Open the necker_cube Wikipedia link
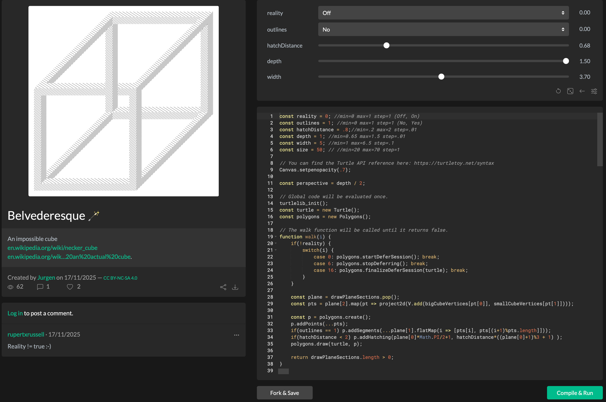 coord(52,248)
